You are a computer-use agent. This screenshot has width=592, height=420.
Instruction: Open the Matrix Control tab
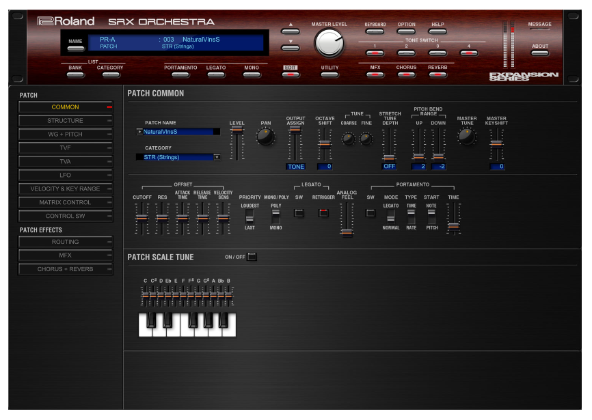(x=66, y=202)
